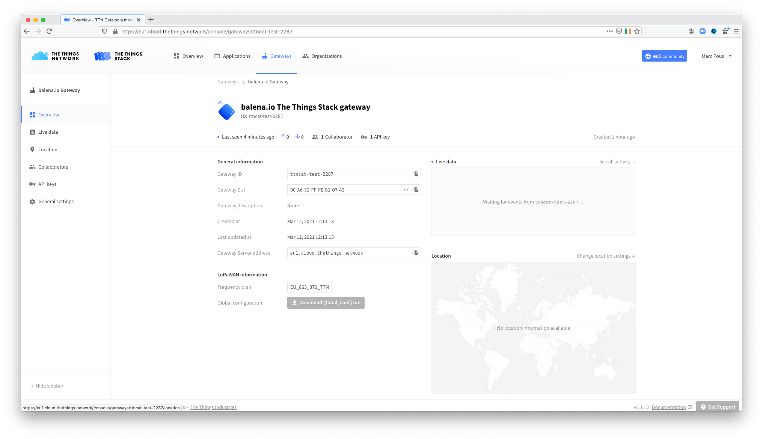Open eu1 Community cluster selector

coord(664,56)
